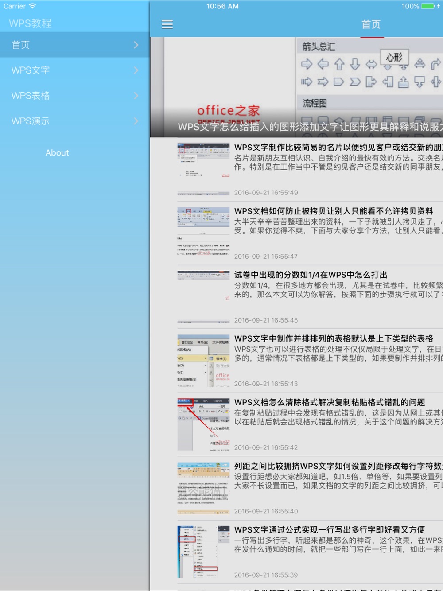Open thumbnail of the 名片 article
Image resolution: width=443 pixels, height=591 pixels.
pyautogui.click(x=203, y=169)
